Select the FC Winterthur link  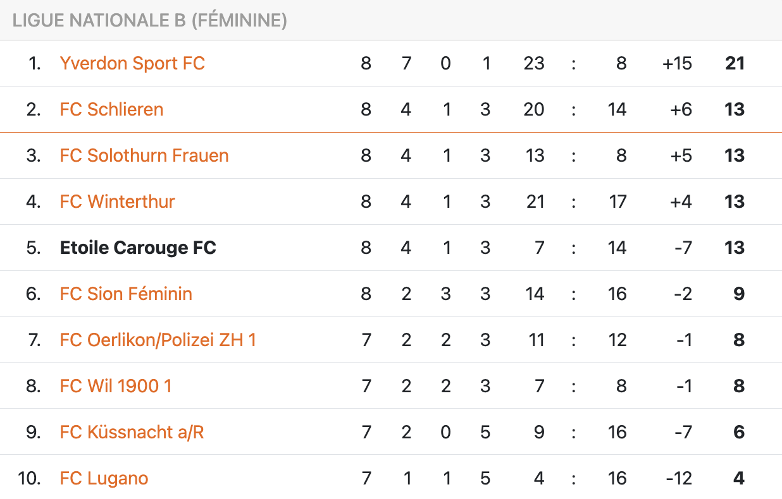coord(117,201)
